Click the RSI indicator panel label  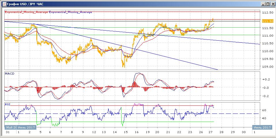[7, 104]
